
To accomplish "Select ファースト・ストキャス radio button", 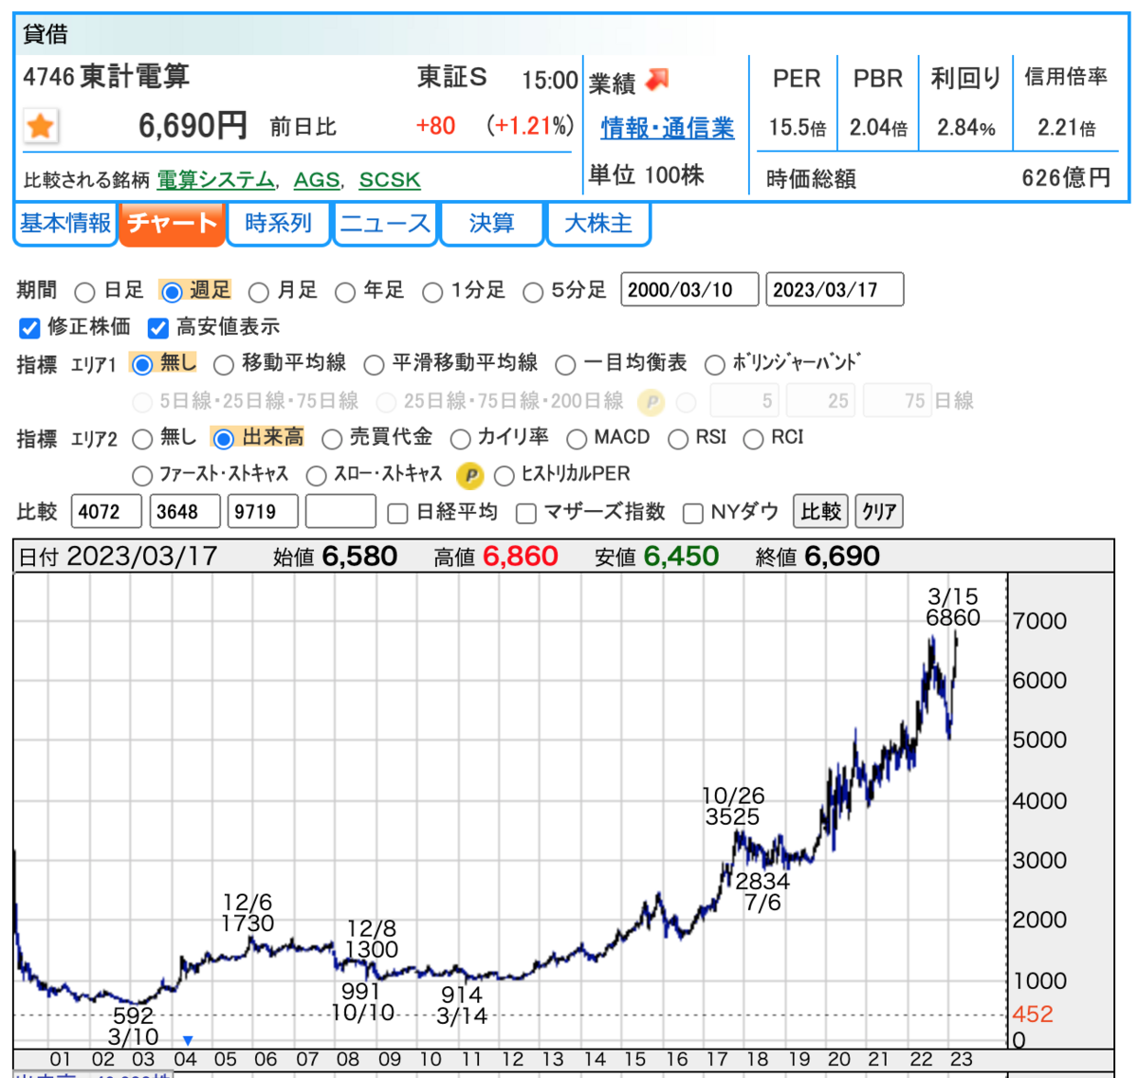I will (142, 476).
